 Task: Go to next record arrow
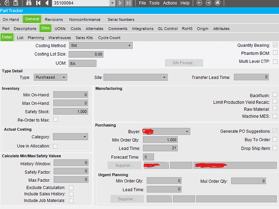point(120,3)
